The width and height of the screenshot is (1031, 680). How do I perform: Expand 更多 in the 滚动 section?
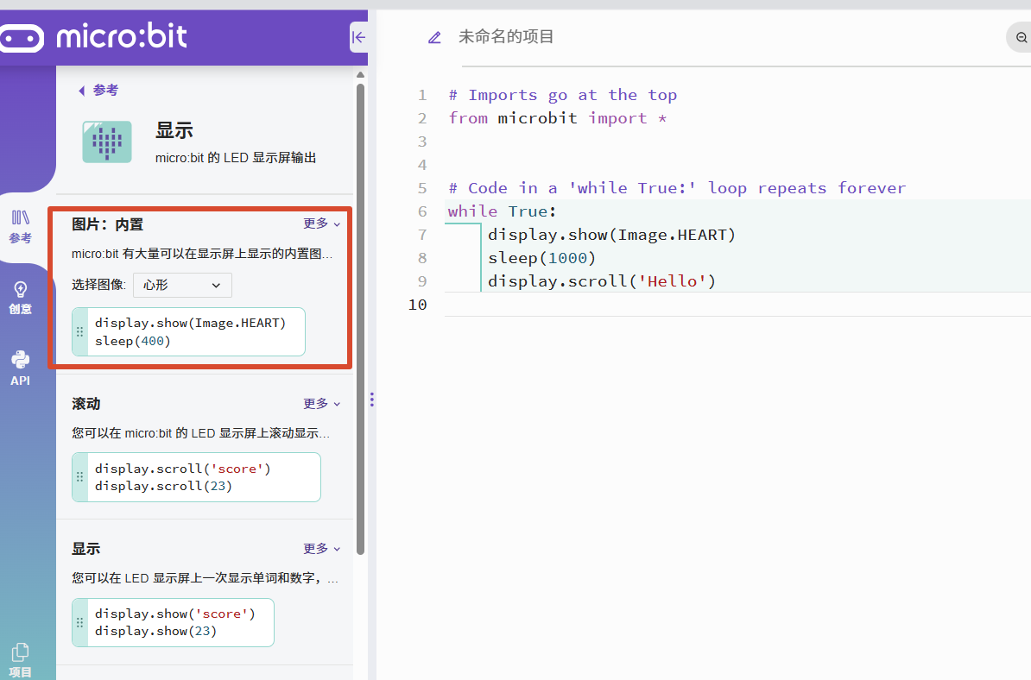pyautogui.click(x=321, y=403)
